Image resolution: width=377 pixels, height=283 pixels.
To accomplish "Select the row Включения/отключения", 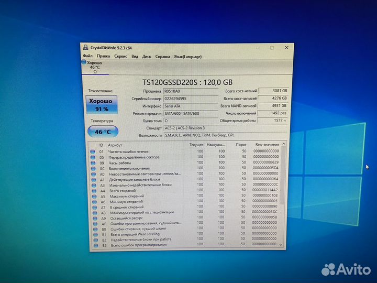I will click(x=184, y=168).
